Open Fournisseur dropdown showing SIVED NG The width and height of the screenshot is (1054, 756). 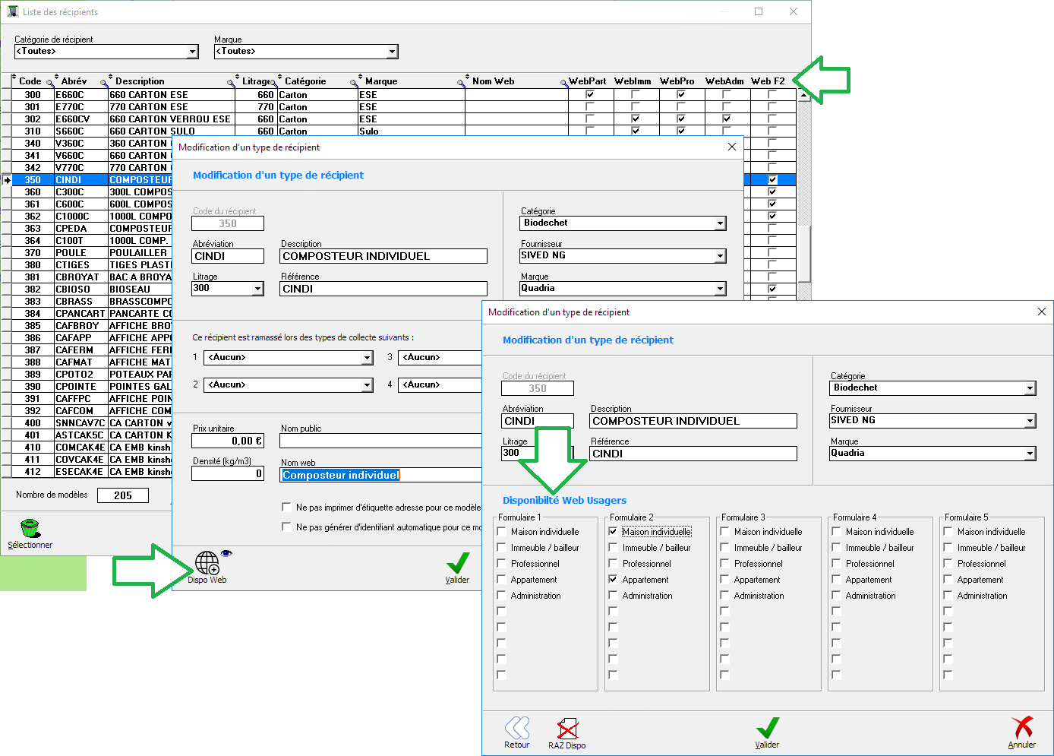click(1030, 421)
